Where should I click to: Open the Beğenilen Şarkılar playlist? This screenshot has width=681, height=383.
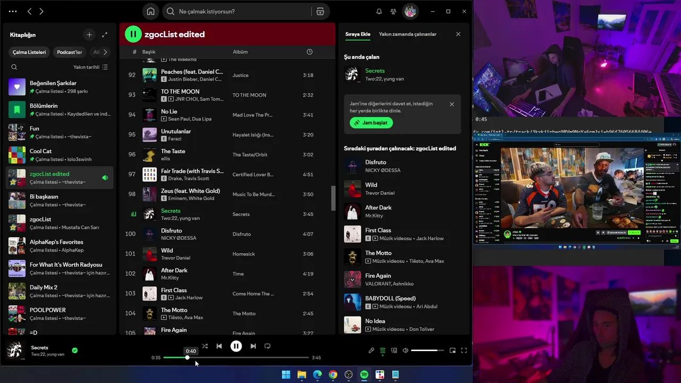tap(60, 87)
